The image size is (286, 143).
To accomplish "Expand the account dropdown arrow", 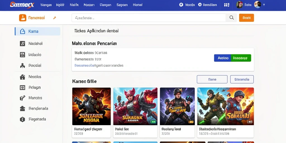I will pyautogui.click(x=264, y=5).
